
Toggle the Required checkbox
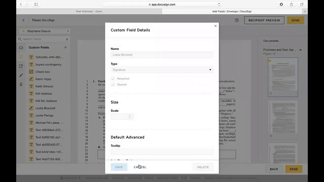pyautogui.click(x=113, y=79)
